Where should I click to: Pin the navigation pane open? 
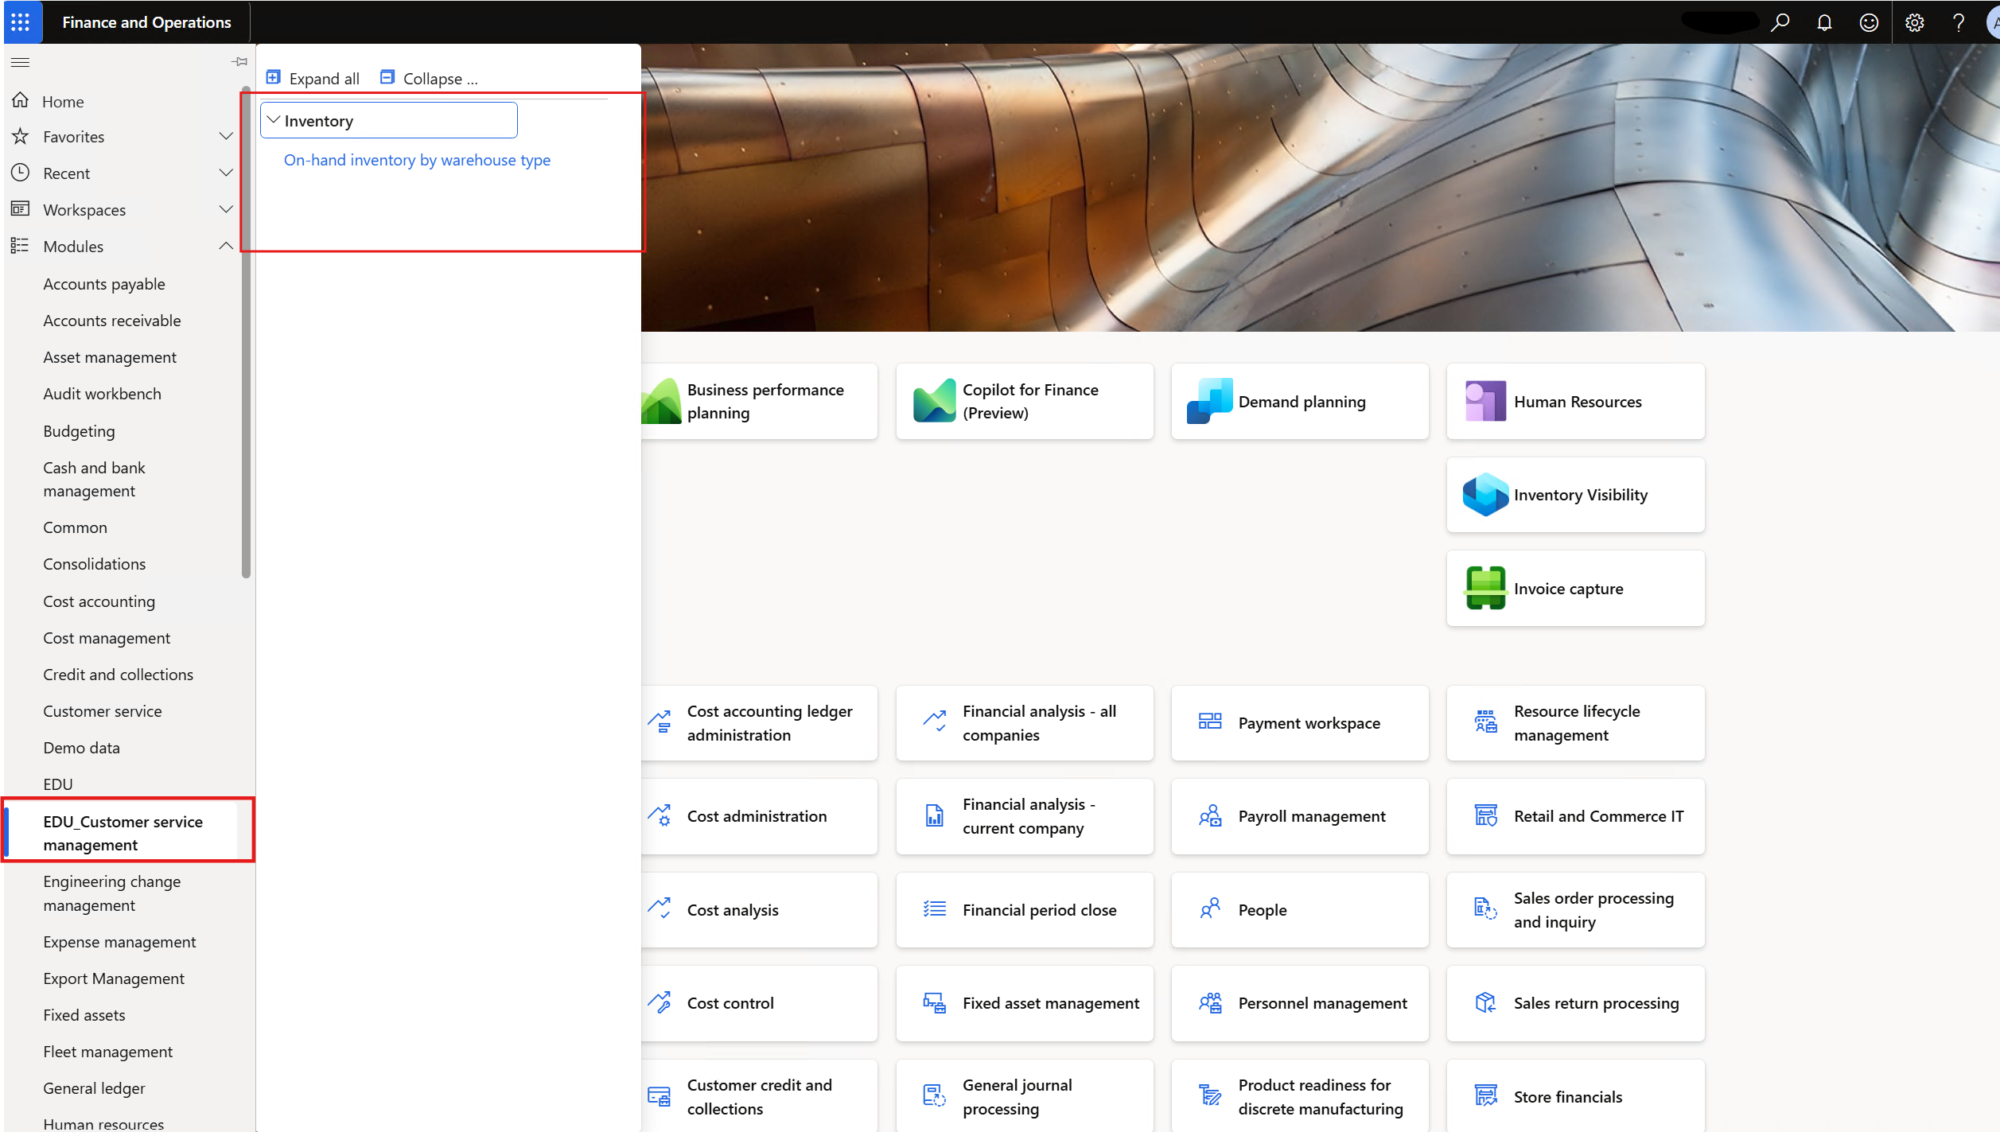pyautogui.click(x=239, y=61)
